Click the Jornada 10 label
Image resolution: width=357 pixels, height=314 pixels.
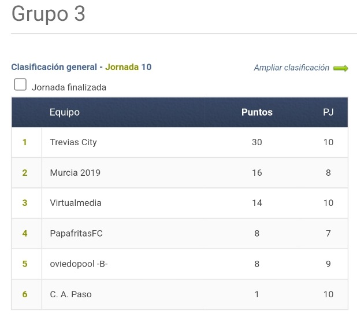[x=128, y=67]
